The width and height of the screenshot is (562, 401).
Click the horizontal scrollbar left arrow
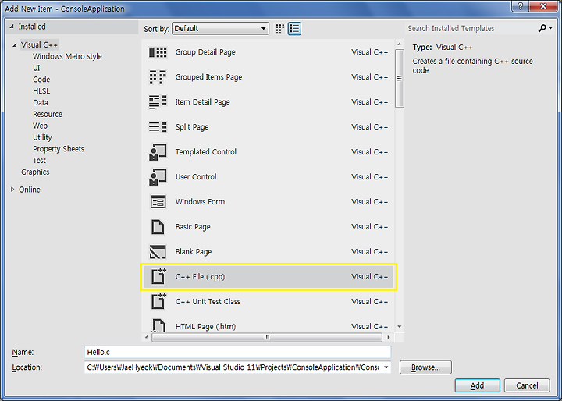[146, 337]
